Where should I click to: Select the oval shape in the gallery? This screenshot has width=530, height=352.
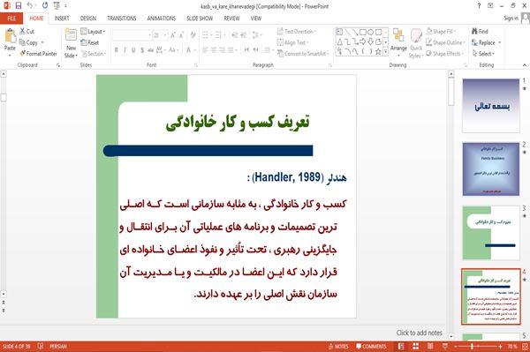tap(370, 32)
